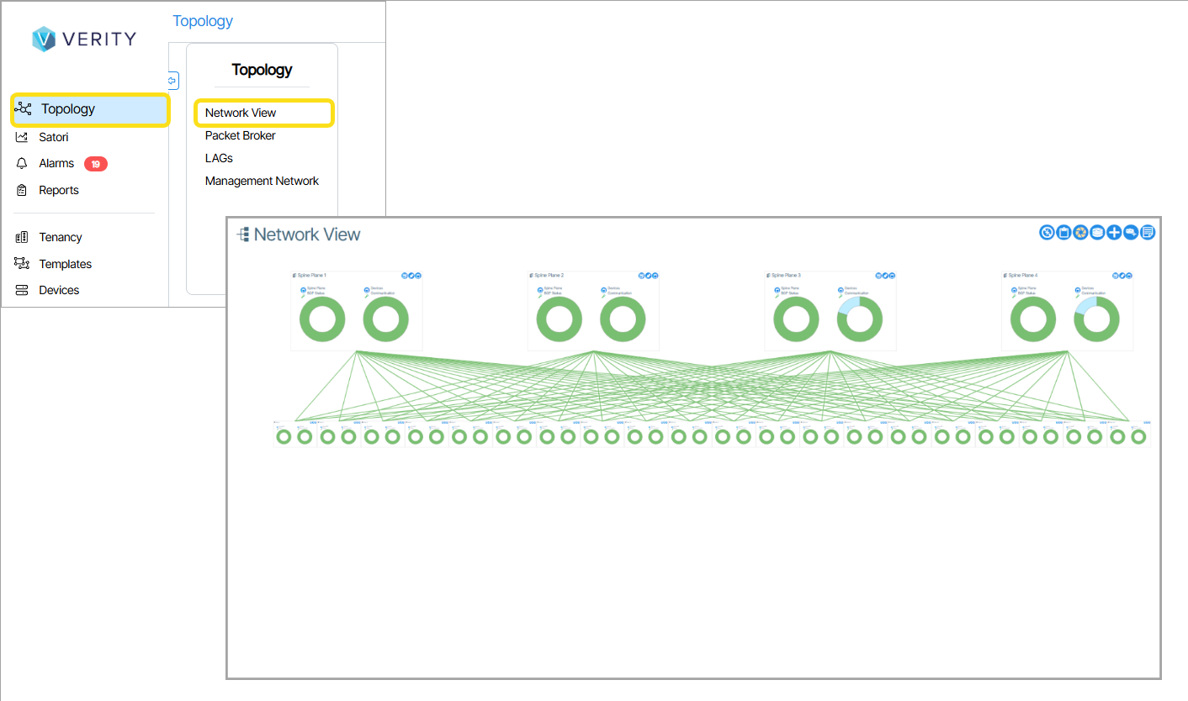Click the add device icon beside plus

tap(1131, 233)
